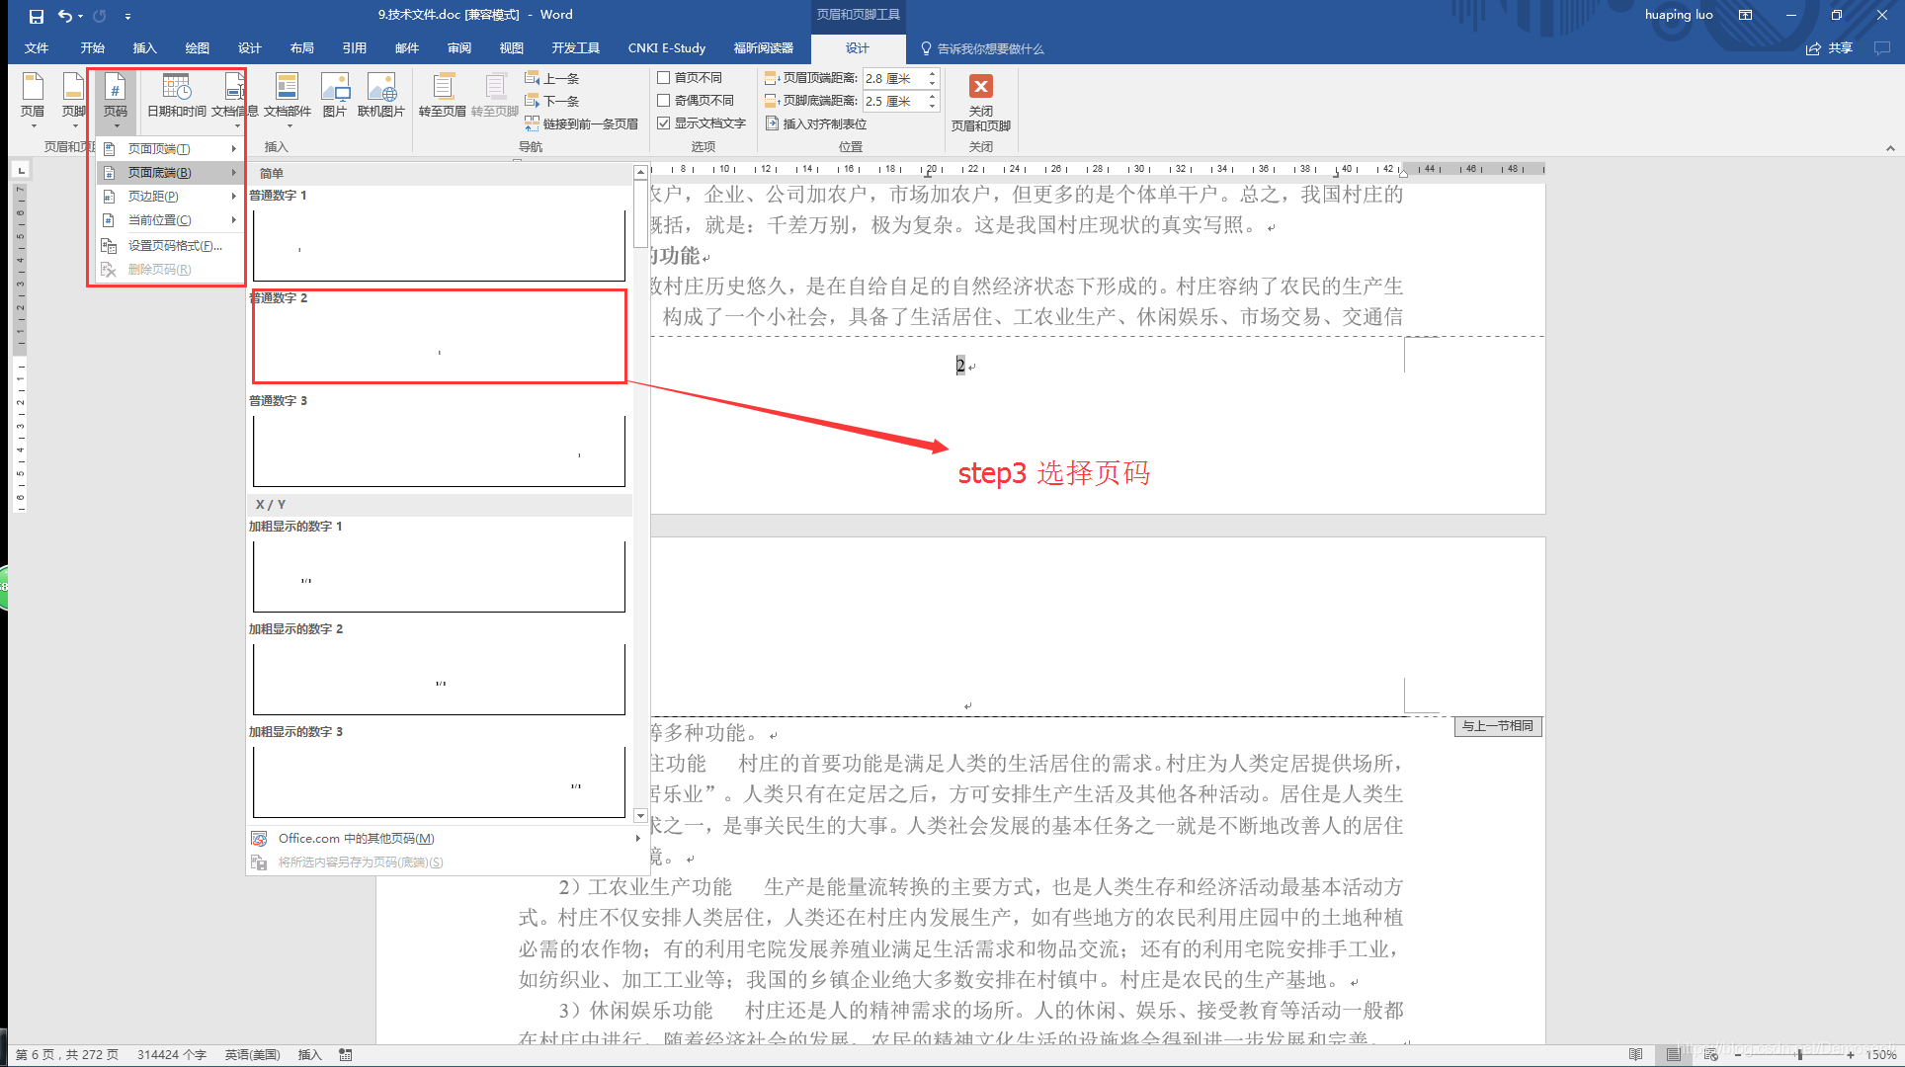Click gallery scrollbar up arrow

pos(640,172)
